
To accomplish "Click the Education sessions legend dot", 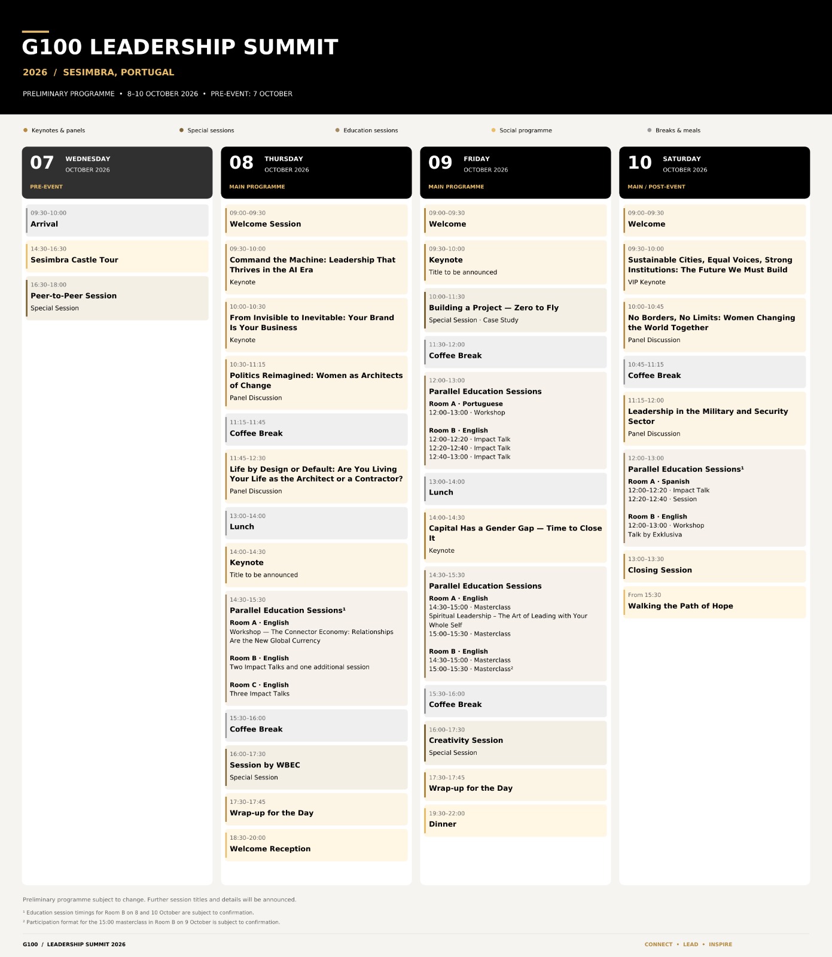I will coord(337,130).
